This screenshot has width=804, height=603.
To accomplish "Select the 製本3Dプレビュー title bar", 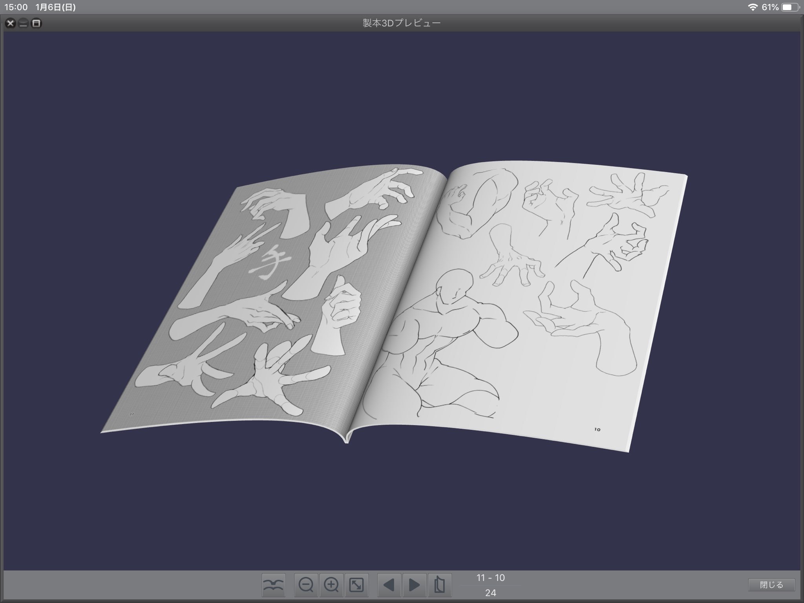I will (x=402, y=23).
